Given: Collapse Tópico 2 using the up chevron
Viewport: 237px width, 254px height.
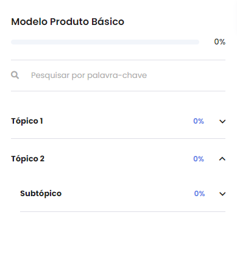Looking at the screenshot, I should tap(222, 159).
